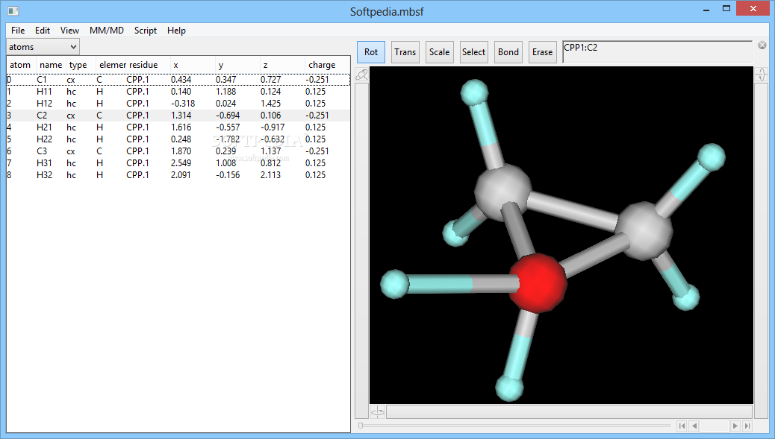Click the red highlighted carbon atom in viewer
This screenshot has height=439, width=775.
coord(538,283)
